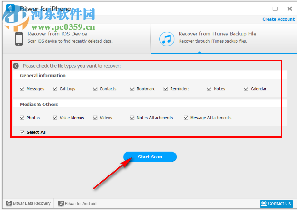
Task: Open the hamburger menu icon in title bar
Action: 245,9
